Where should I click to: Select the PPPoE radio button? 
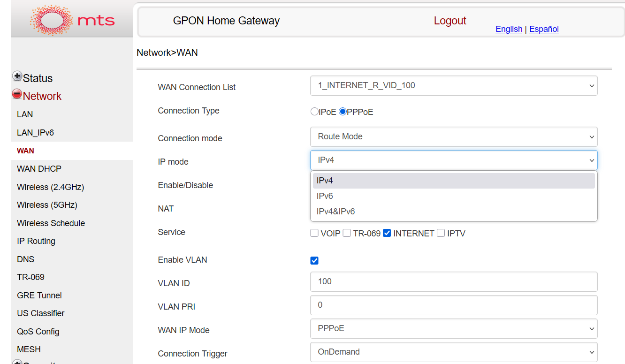coord(343,112)
